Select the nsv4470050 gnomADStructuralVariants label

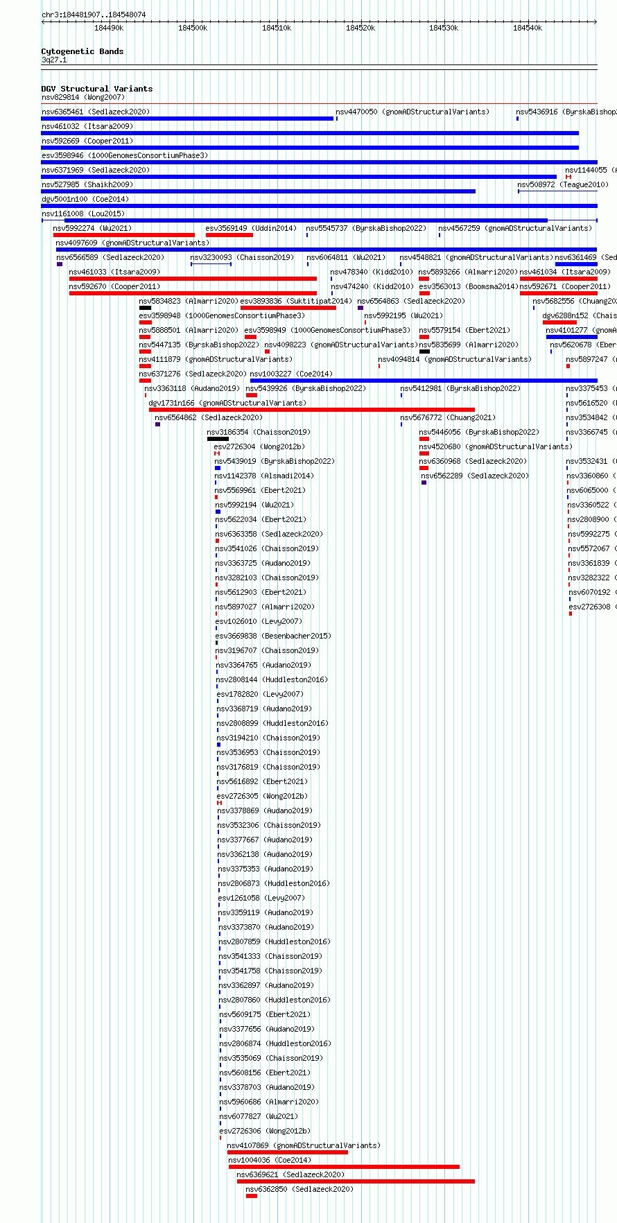point(412,112)
